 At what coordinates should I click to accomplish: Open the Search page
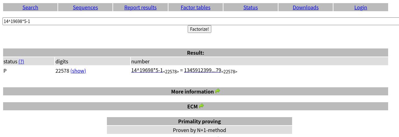[x=30, y=7]
